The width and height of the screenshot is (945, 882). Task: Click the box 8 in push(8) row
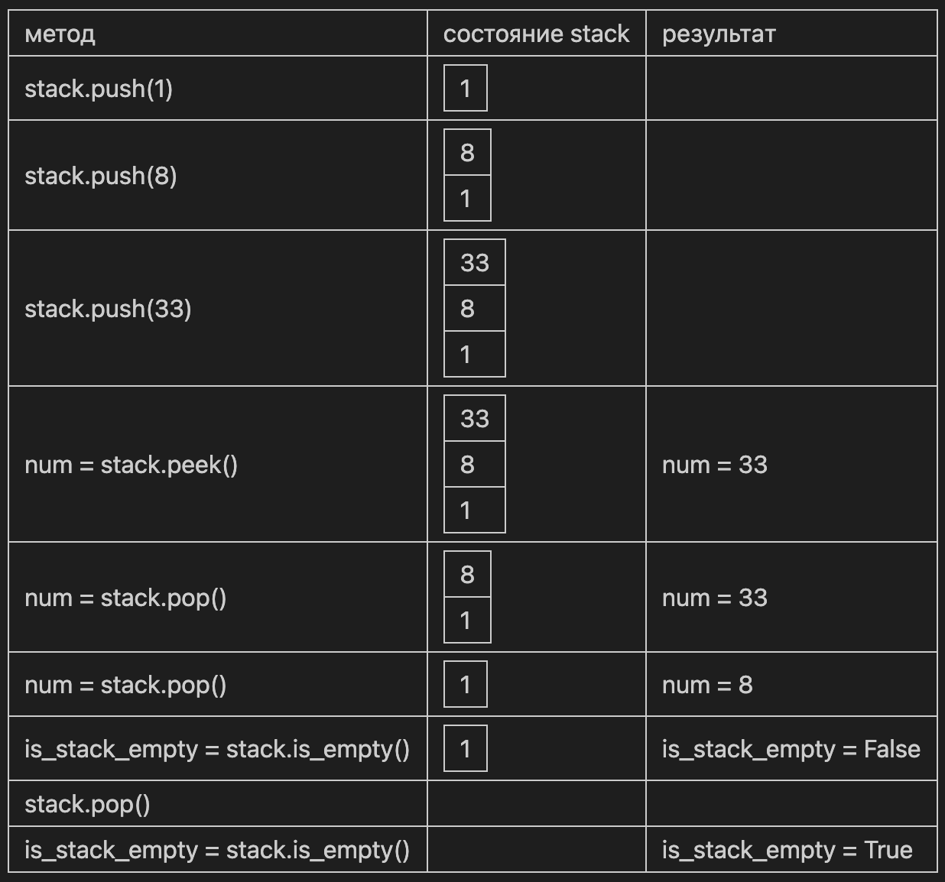tap(467, 153)
